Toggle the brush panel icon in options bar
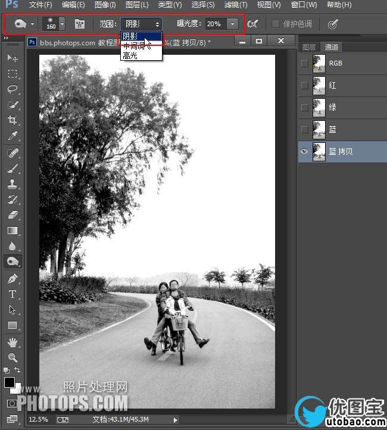The image size is (387, 430). click(x=80, y=24)
